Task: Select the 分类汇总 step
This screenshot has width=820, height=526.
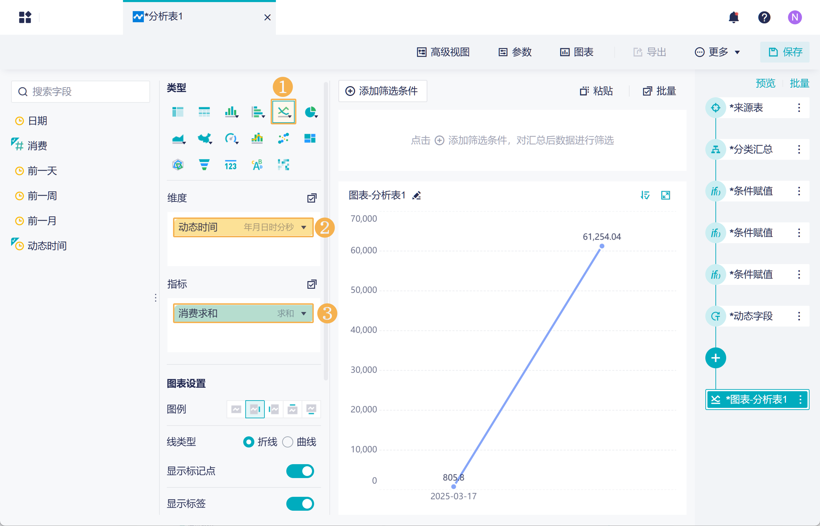Action: pos(751,149)
